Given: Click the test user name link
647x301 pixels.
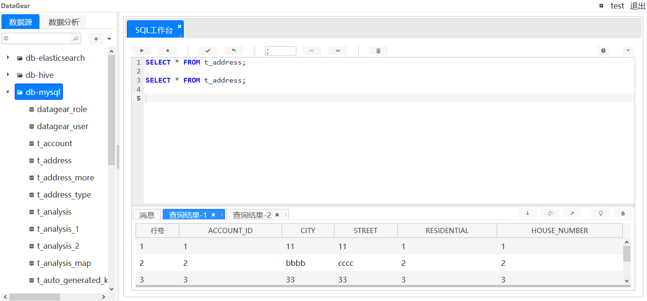Looking at the screenshot, I should point(618,6).
